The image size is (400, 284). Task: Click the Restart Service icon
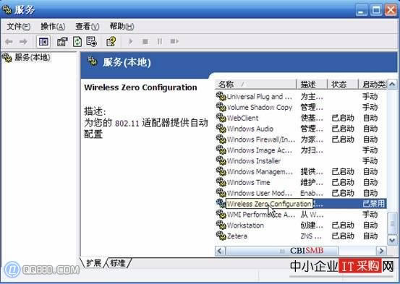[x=174, y=41]
